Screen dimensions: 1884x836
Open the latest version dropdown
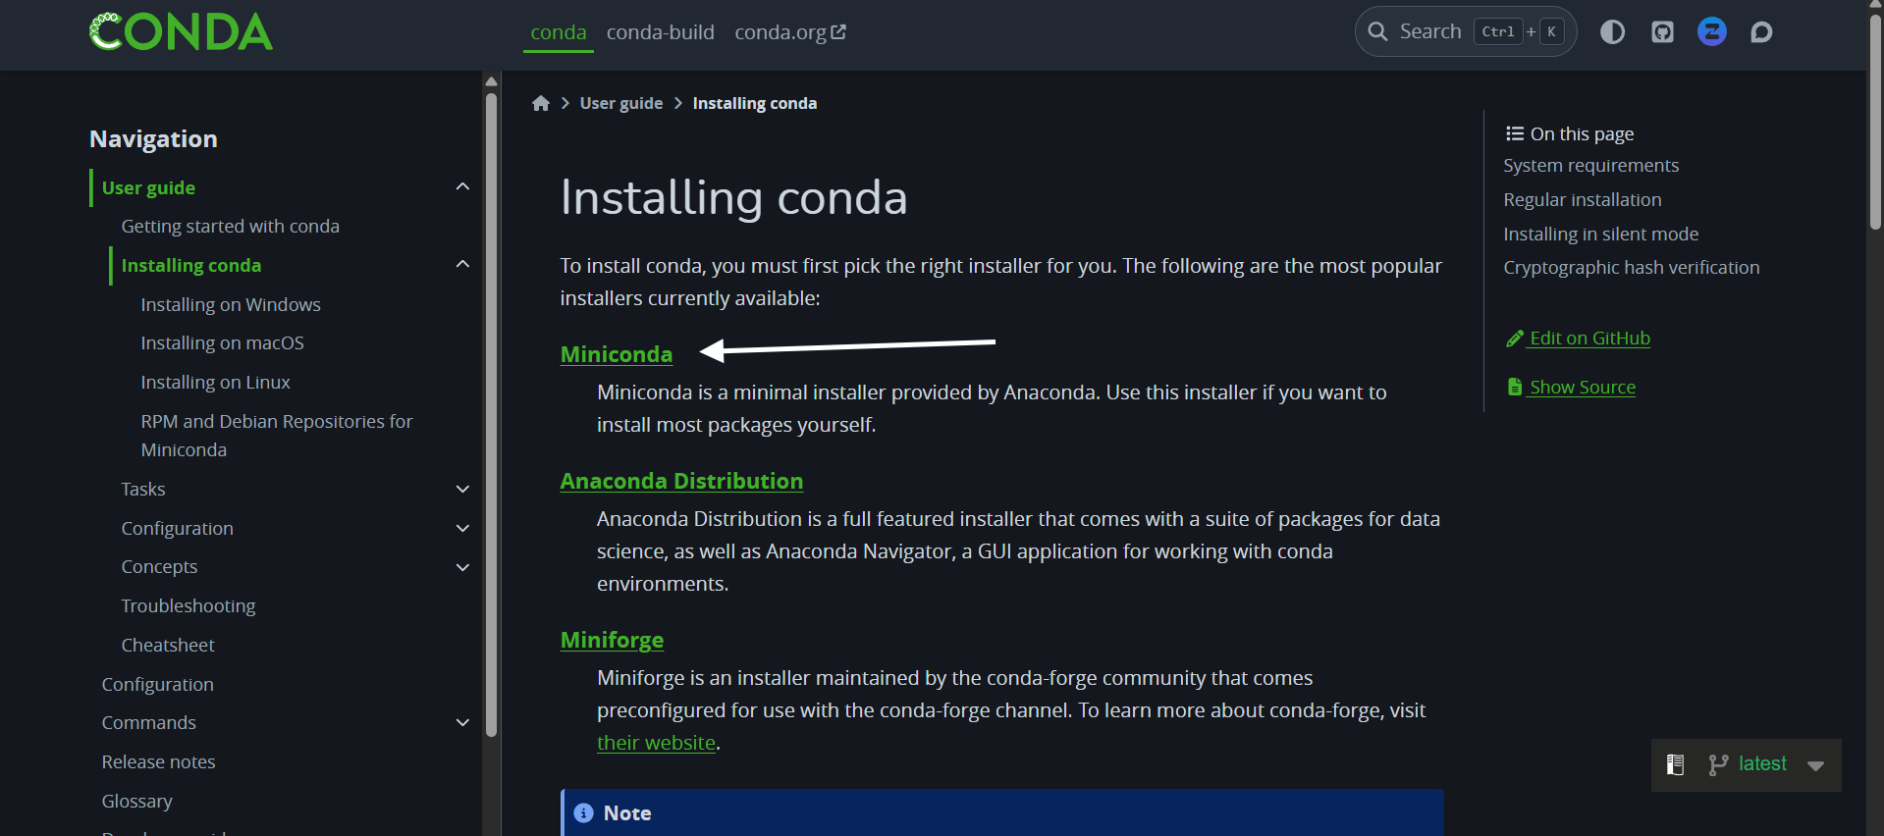coord(1816,765)
